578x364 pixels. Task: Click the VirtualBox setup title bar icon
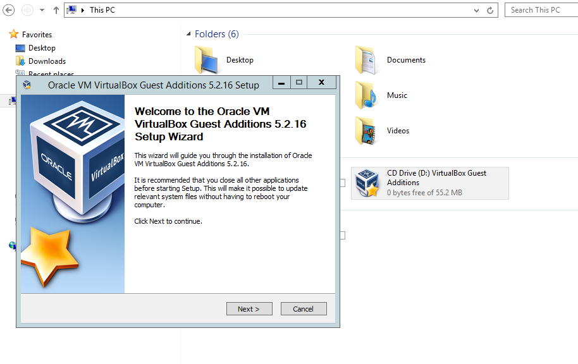coord(27,85)
